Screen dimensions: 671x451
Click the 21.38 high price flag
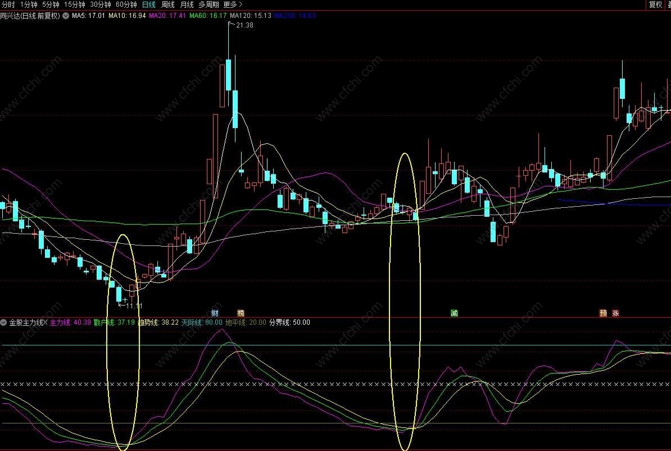click(x=241, y=25)
